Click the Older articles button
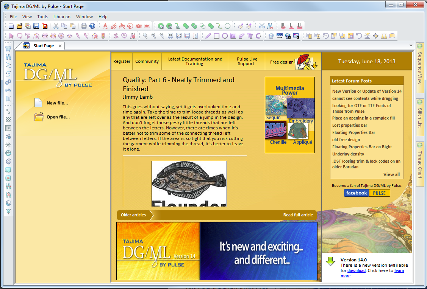 [133, 215]
